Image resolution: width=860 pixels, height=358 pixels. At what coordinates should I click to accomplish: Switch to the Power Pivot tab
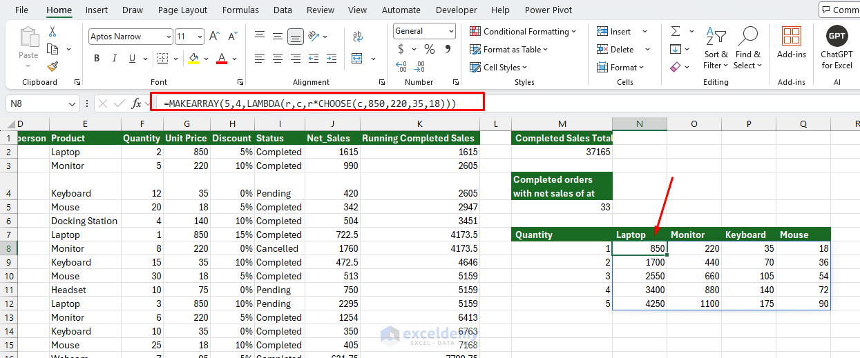548,10
